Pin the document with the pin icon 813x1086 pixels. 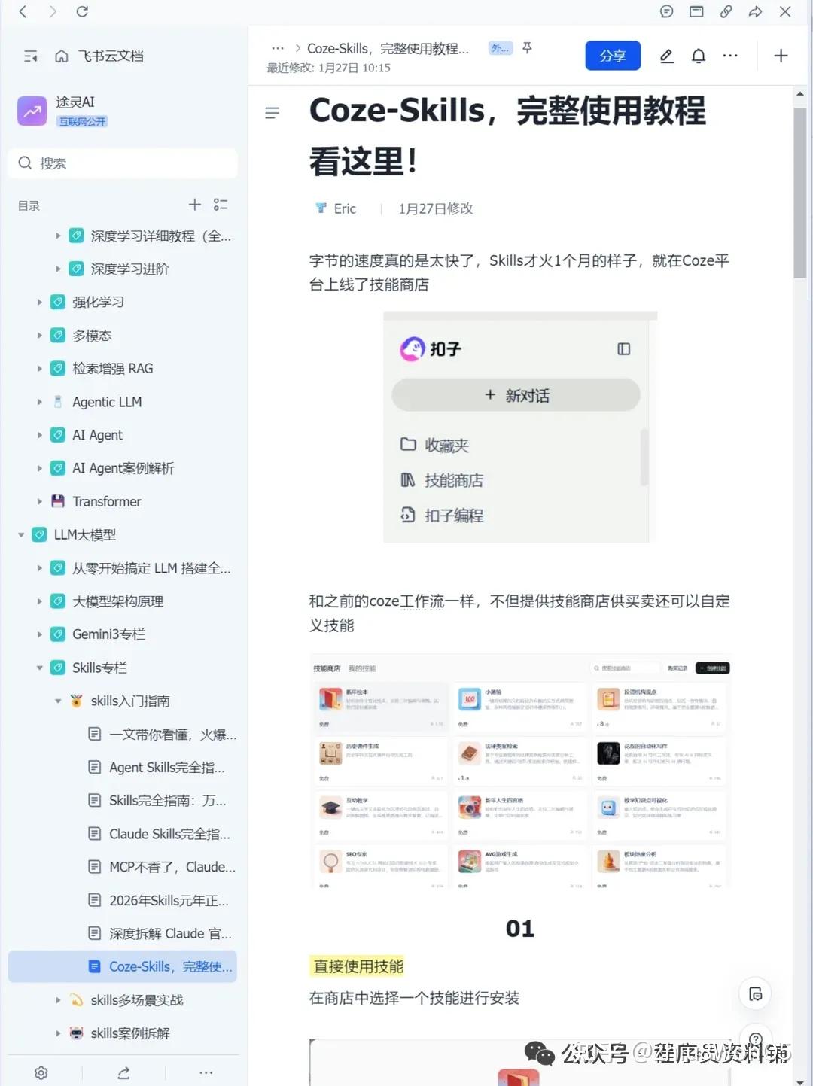(x=527, y=48)
